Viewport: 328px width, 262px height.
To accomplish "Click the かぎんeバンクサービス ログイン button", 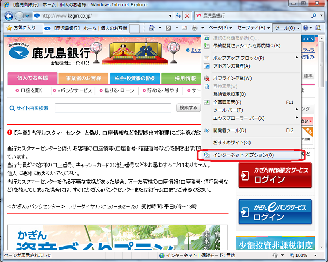I will click(x=275, y=211).
